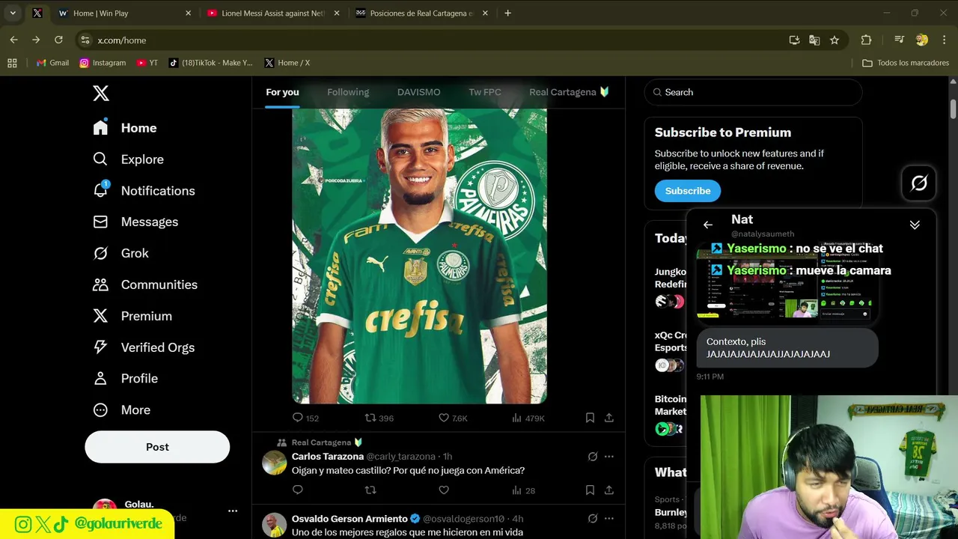This screenshot has height=539, width=958.
Task: Open a new Chrome tab
Action: click(x=508, y=13)
